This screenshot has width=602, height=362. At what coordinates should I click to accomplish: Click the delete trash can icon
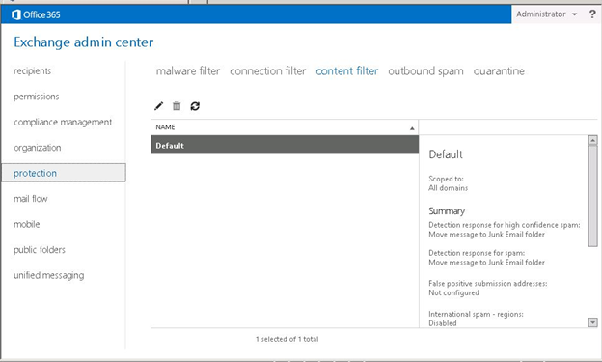pyautogui.click(x=177, y=106)
